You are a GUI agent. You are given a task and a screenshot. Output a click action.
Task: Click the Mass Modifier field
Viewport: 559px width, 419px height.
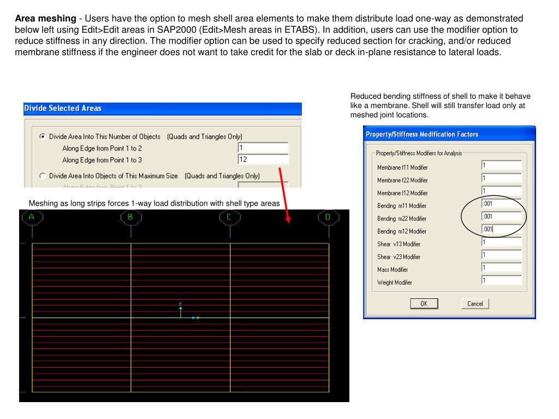tap(501, 267)
